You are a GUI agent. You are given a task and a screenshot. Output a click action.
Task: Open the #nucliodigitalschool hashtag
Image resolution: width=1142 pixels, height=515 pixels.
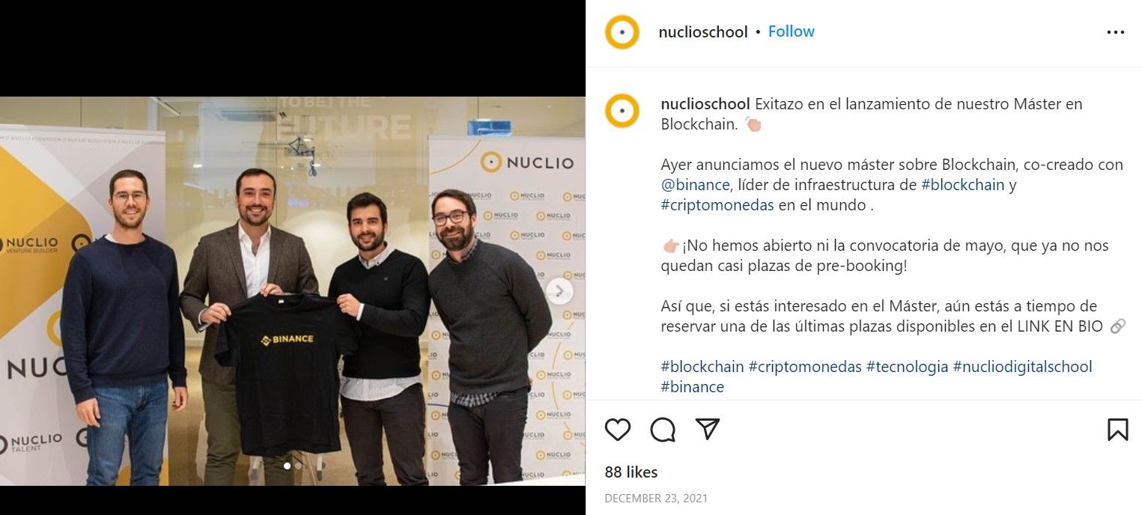pos(1022,367)
